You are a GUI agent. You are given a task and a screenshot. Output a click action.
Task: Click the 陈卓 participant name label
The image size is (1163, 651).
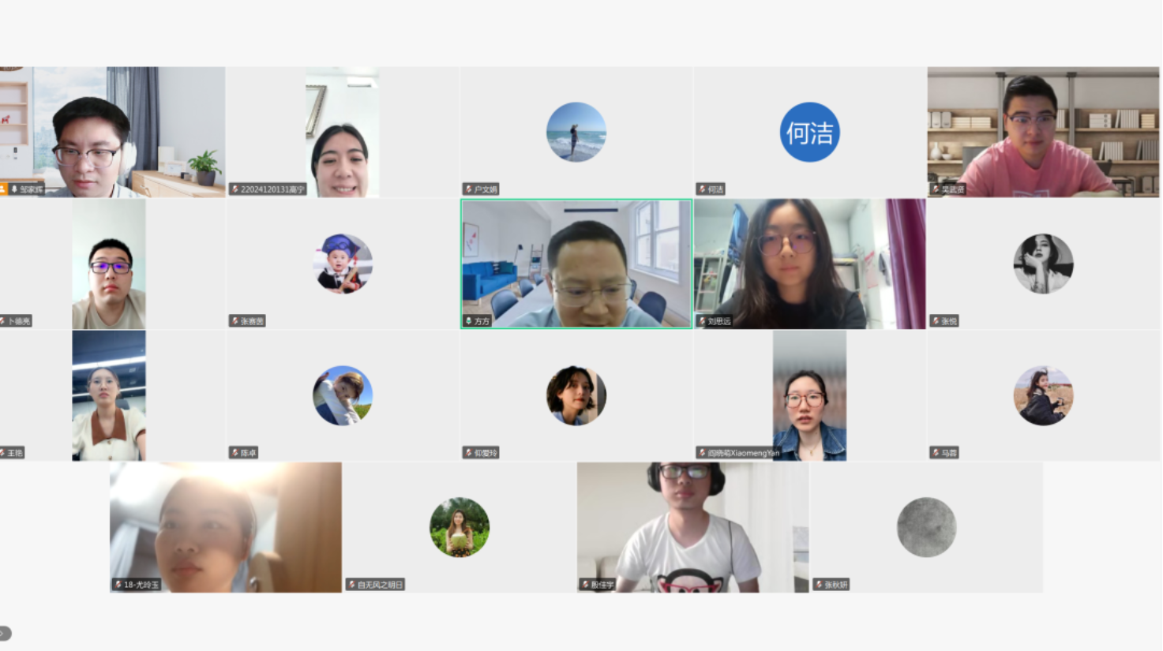coord(249,453)
